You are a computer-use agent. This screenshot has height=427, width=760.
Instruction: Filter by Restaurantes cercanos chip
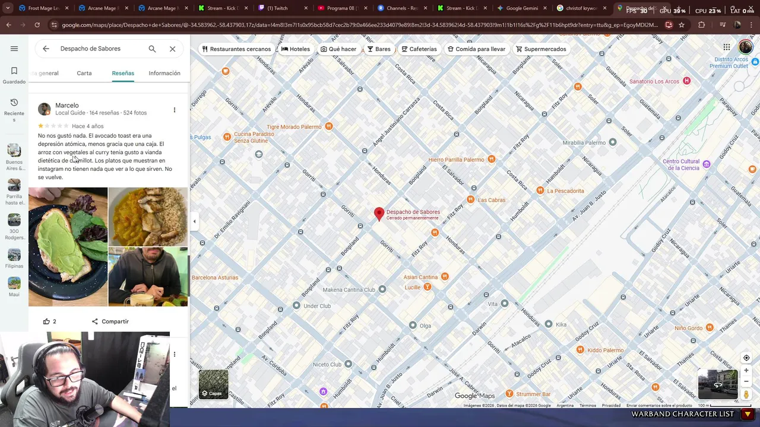[236, 49]
